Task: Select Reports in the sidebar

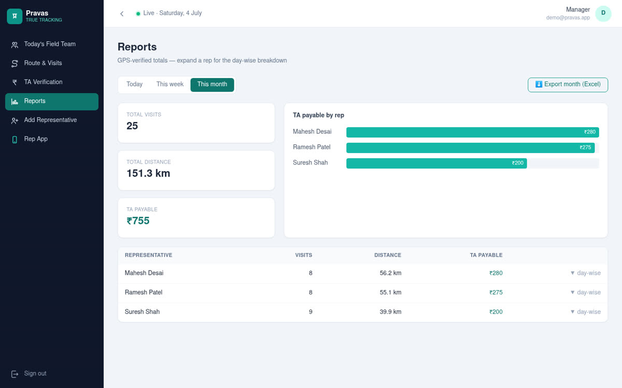Action: click(52, 101)
